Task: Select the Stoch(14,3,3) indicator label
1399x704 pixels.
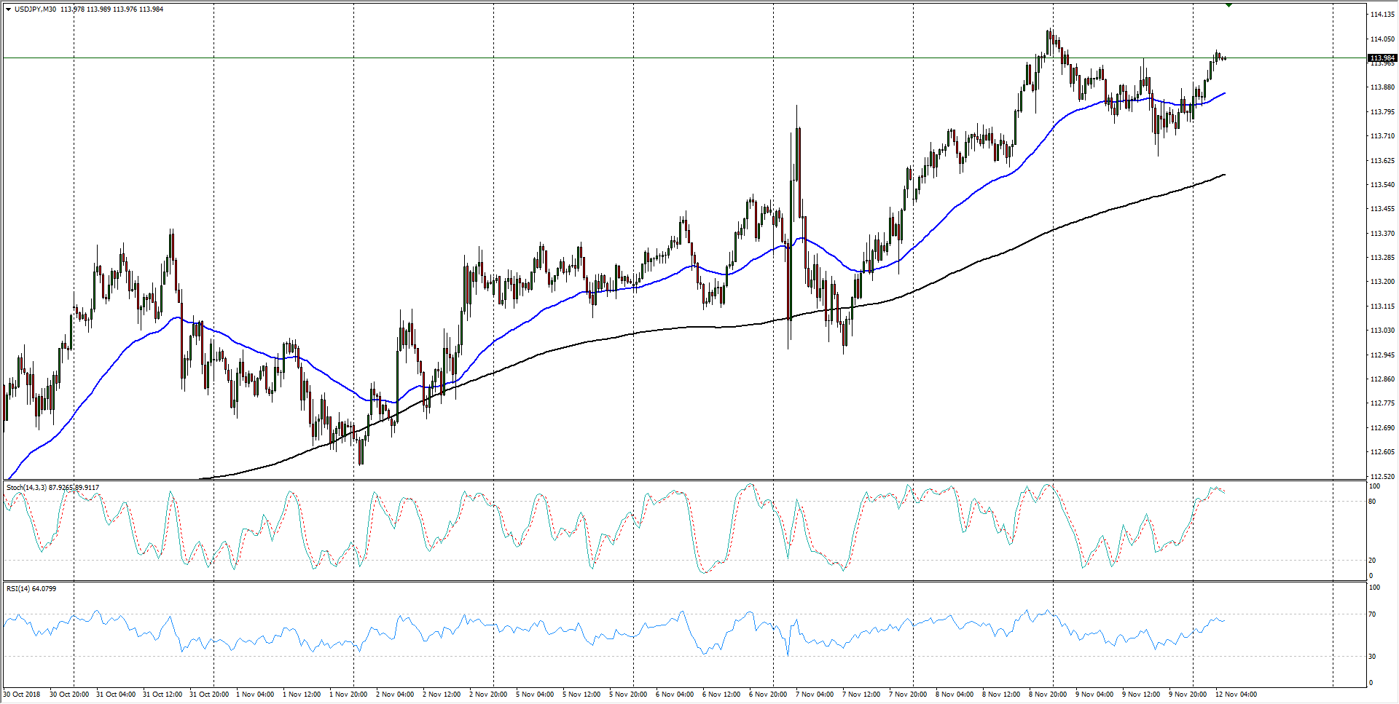Action: pyautogui.click(x=26, y=487)
